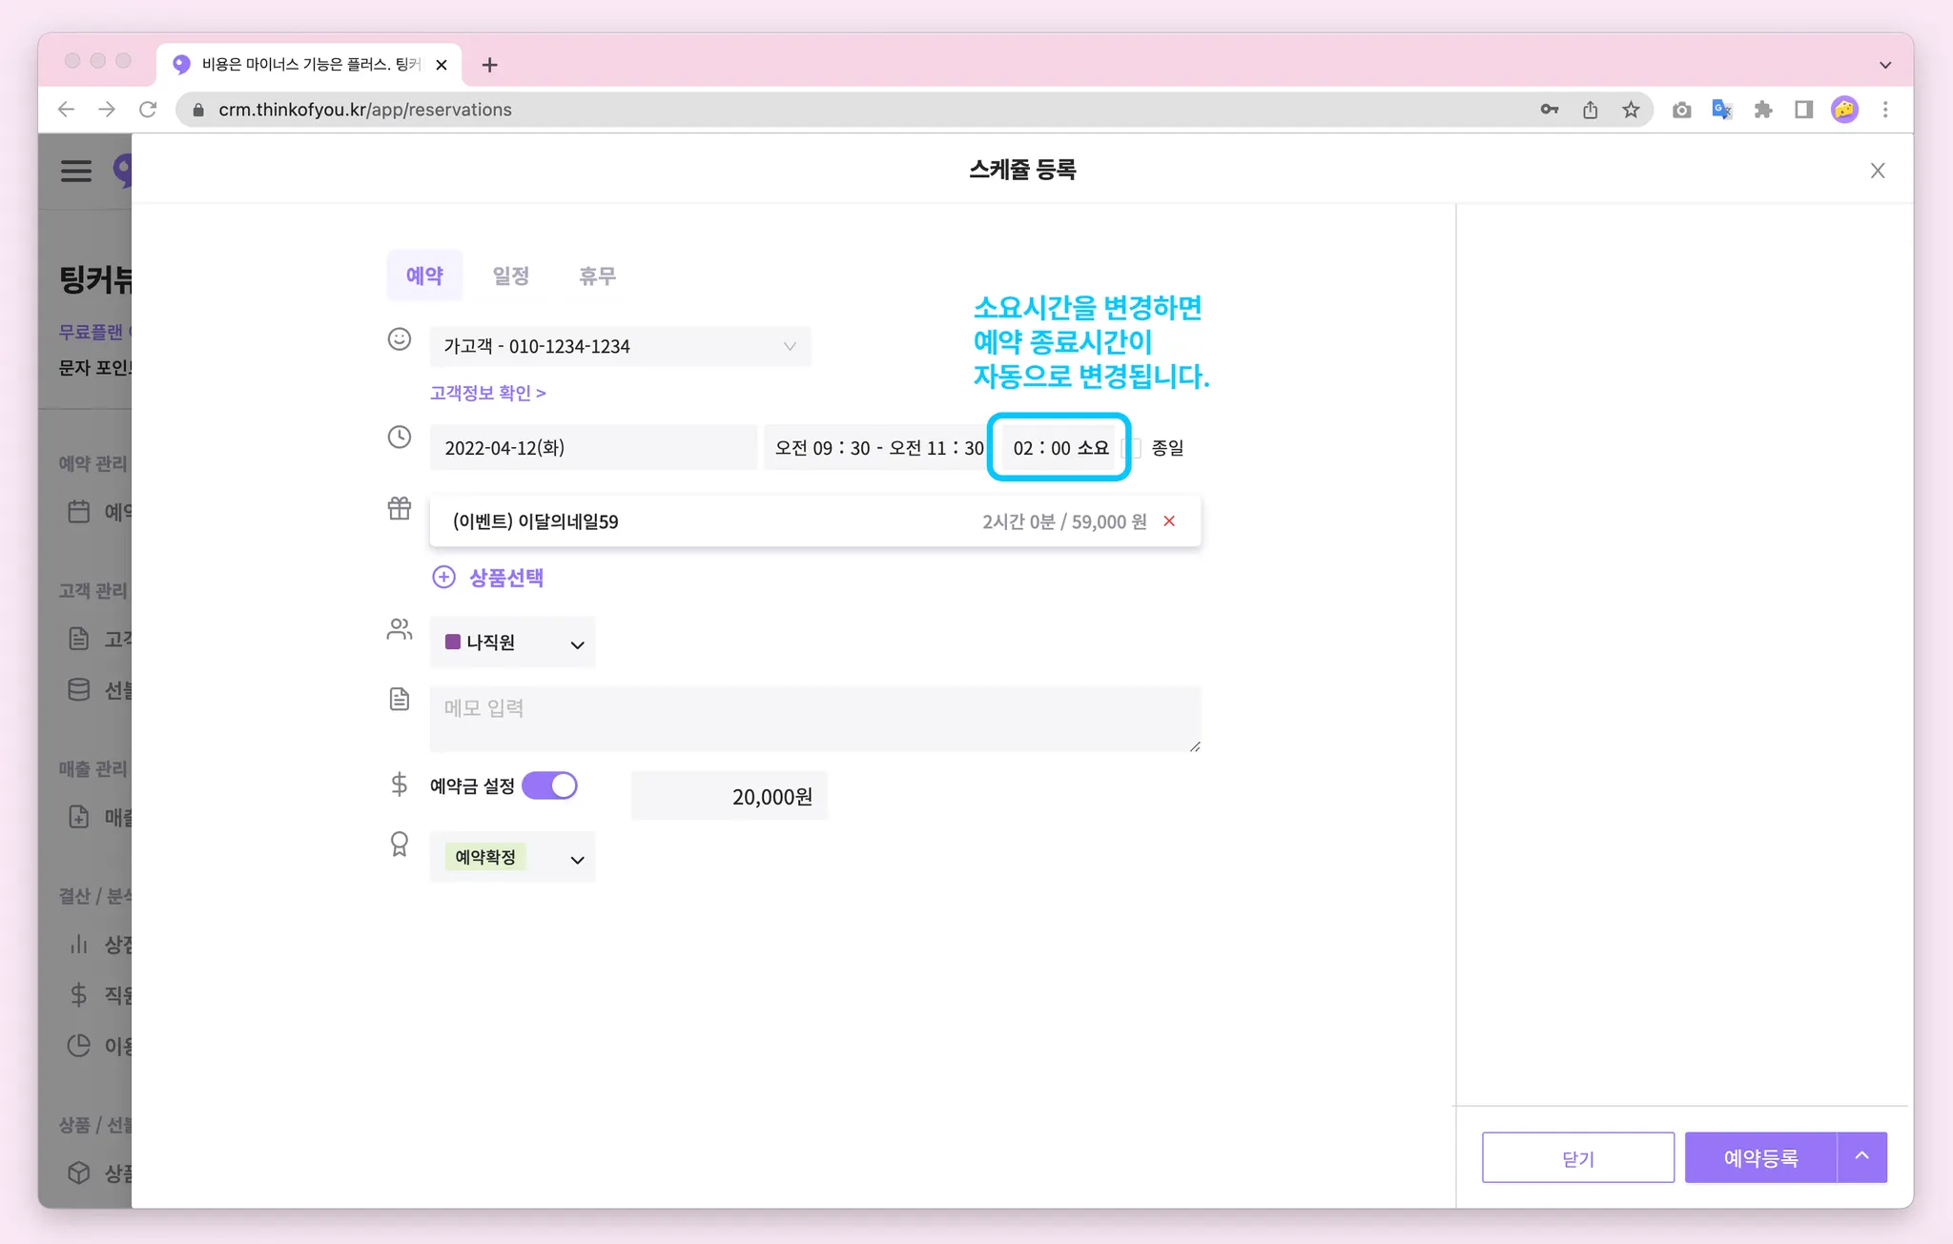Remove the 이달의네일59 product with red X

click(x=1169, y=520)
